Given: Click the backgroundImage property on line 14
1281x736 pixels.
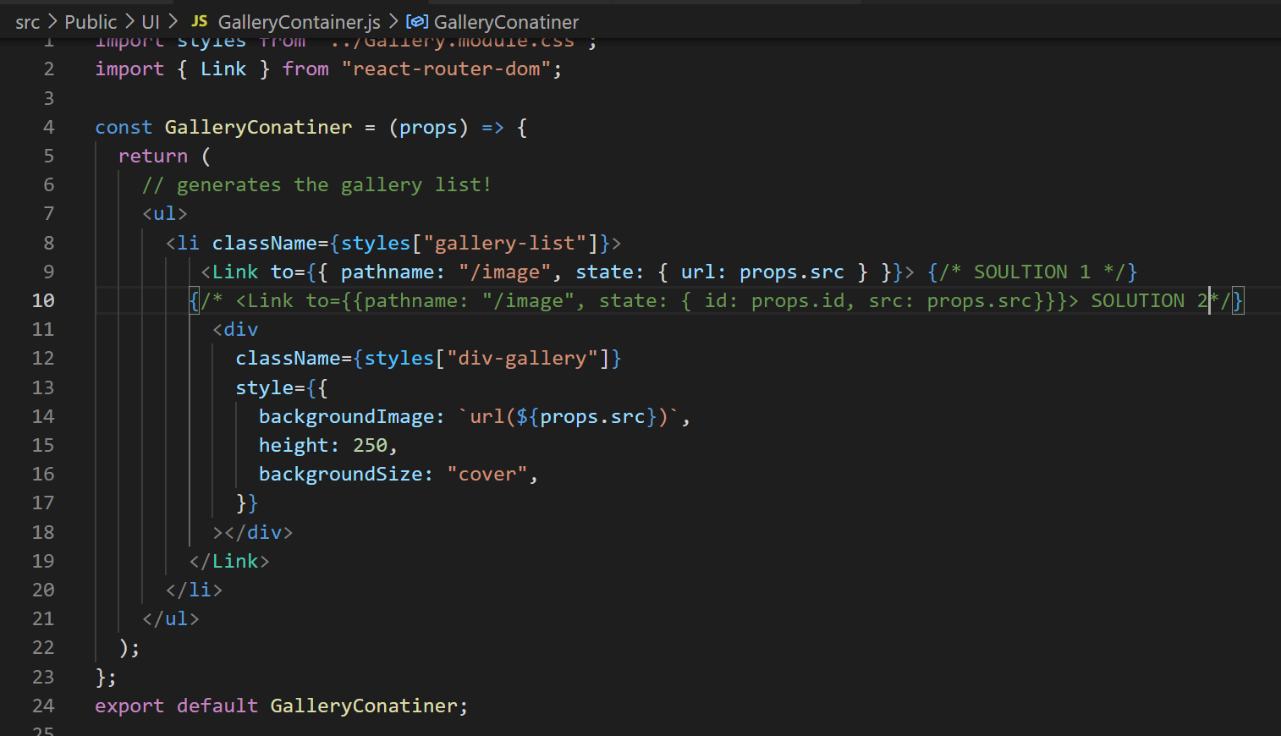Looking at the screenshot, I should coord(344,416).
